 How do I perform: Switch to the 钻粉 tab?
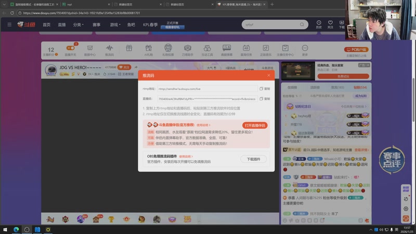(x=360, y=87)
